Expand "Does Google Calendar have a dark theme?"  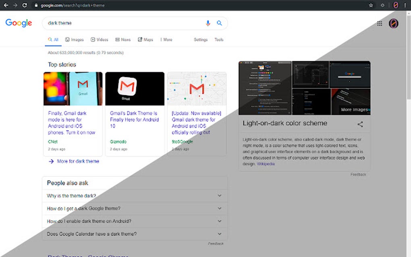[220, 234]
